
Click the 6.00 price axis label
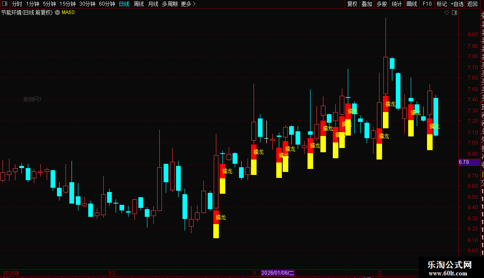pos(472,251)
